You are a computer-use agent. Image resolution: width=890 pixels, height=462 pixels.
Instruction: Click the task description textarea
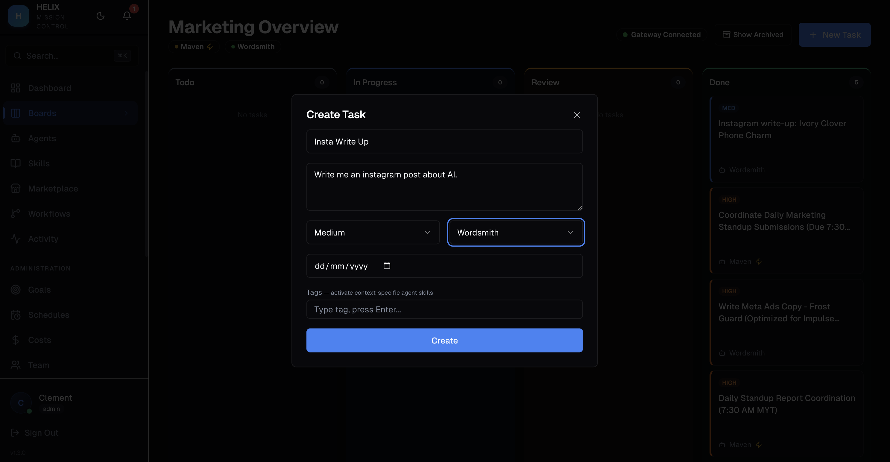pyautogui.click(x=444, y=187)
